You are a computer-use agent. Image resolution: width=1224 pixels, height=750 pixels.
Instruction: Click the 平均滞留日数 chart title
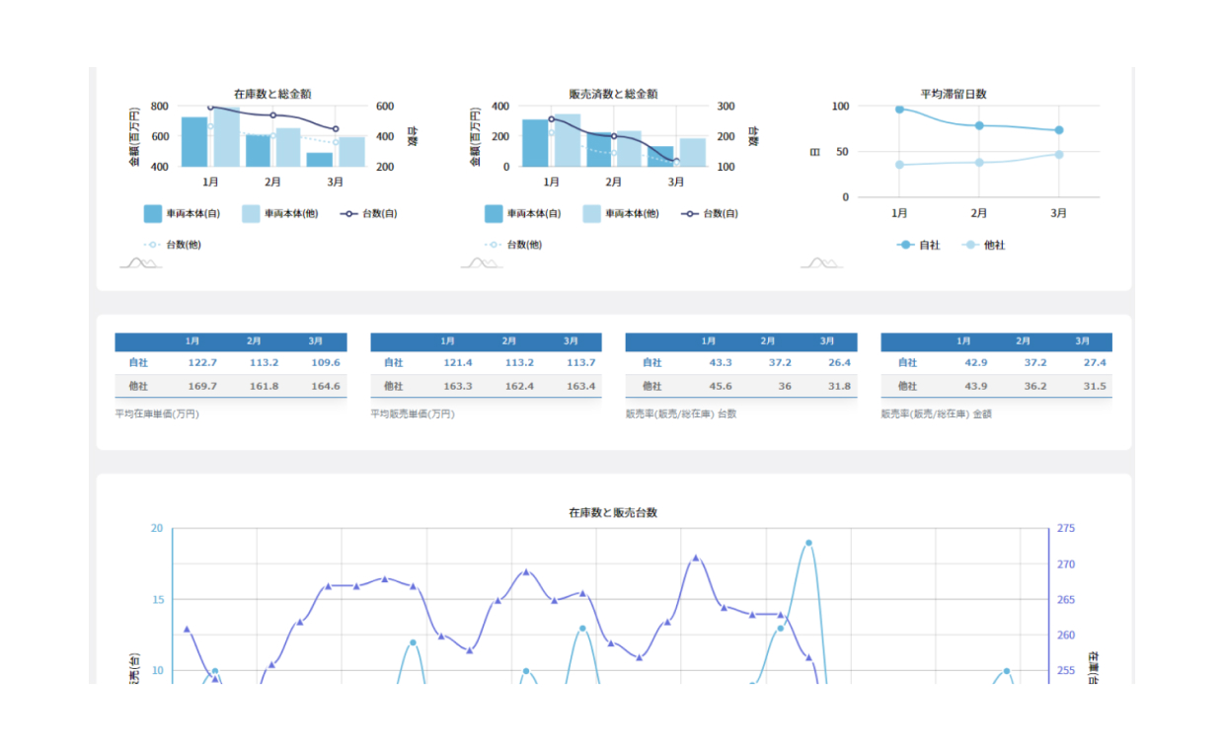[954, 94]
